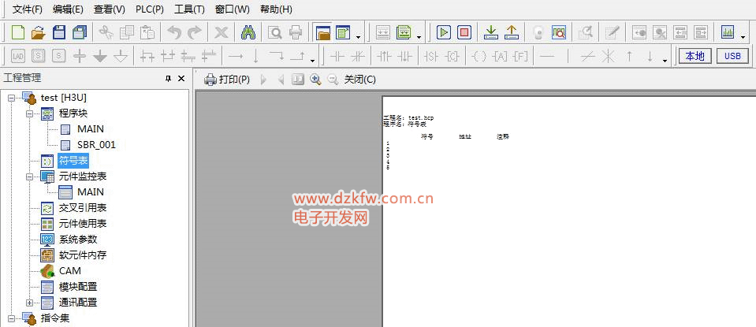756x327 pixels.
Task: Click the 打印(P) print button
Action: pos(227,80)
